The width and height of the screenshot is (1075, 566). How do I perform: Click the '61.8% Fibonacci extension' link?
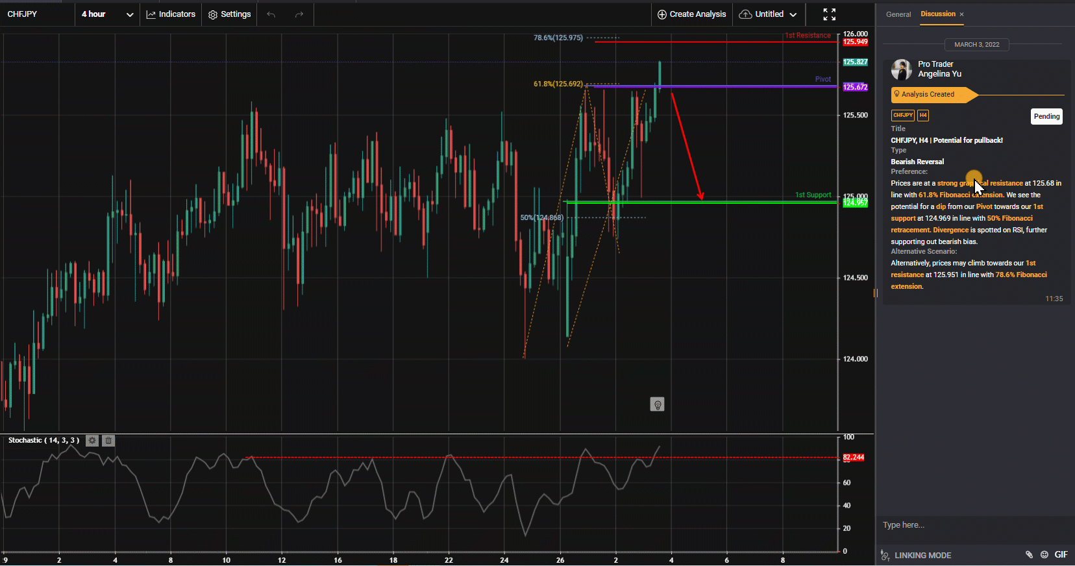961,195
